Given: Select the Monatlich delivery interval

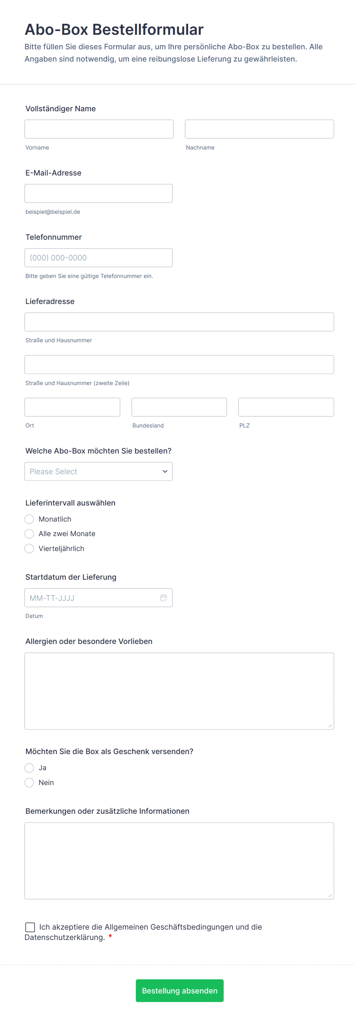Looking at the screenshot, I should 29,519.
